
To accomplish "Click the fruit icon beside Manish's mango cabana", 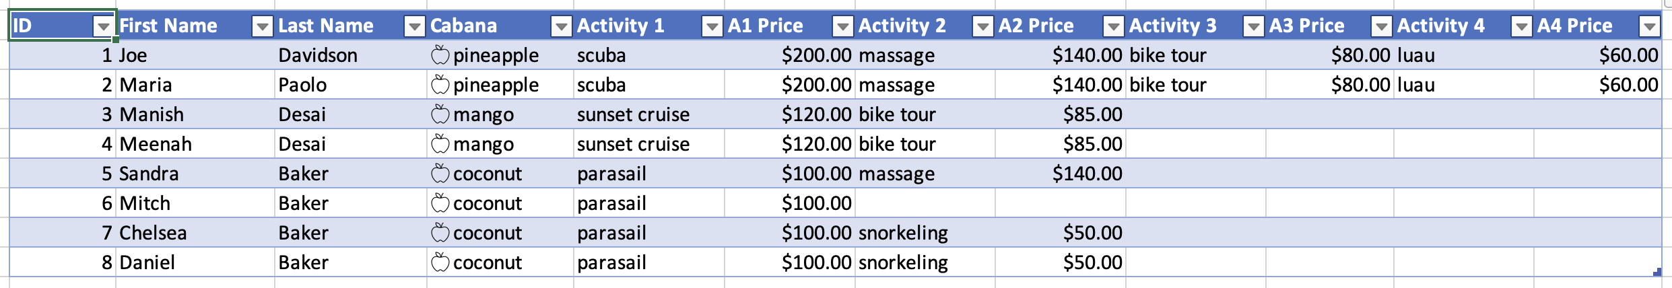I will pos(440,114).
